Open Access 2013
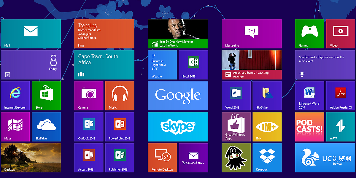The image size is (356, 178). (x=89, y=158)
